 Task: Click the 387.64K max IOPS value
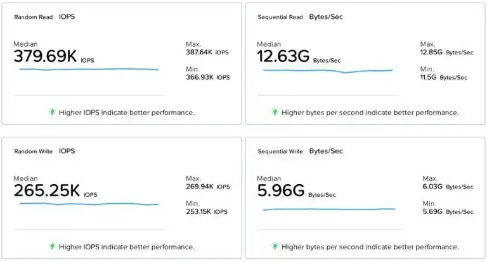point(199,53)
